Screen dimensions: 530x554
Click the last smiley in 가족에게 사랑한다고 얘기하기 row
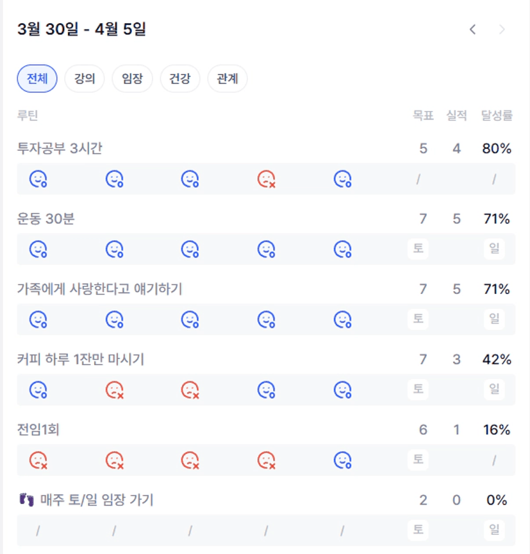tap(343, 319)
